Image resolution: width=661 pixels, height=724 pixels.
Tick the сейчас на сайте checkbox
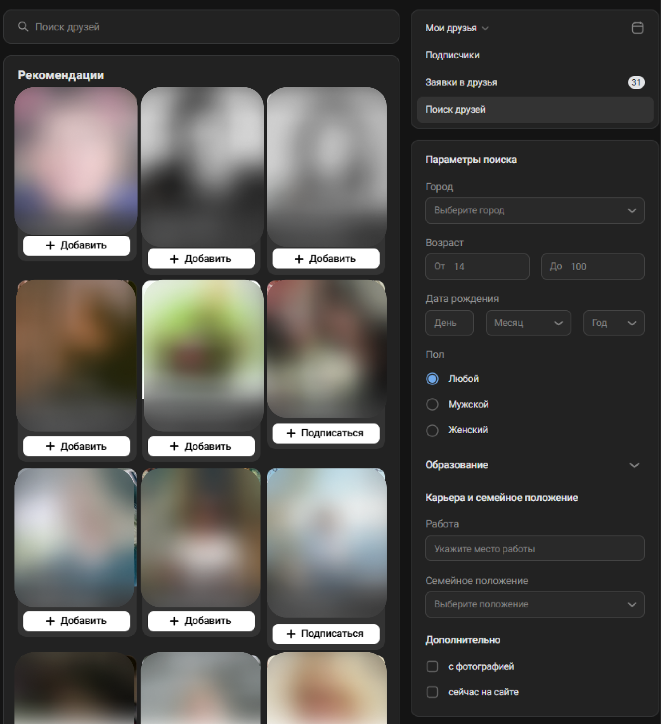432,692
